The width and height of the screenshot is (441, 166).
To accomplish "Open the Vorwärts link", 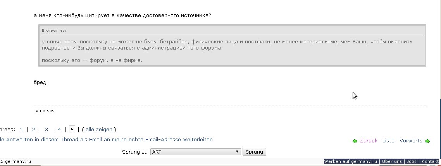I will click(411, 141).
